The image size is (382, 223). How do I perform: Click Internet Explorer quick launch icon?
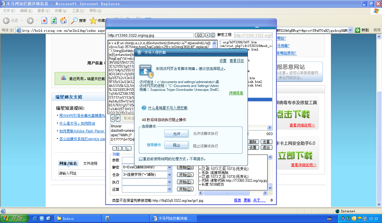[x=35, y=219]
